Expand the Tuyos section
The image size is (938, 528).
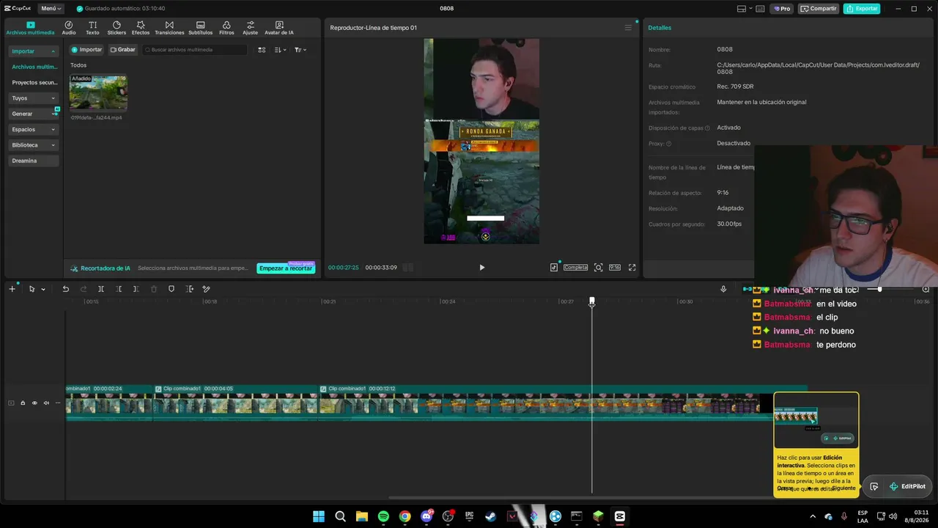[x=34, y=98]
